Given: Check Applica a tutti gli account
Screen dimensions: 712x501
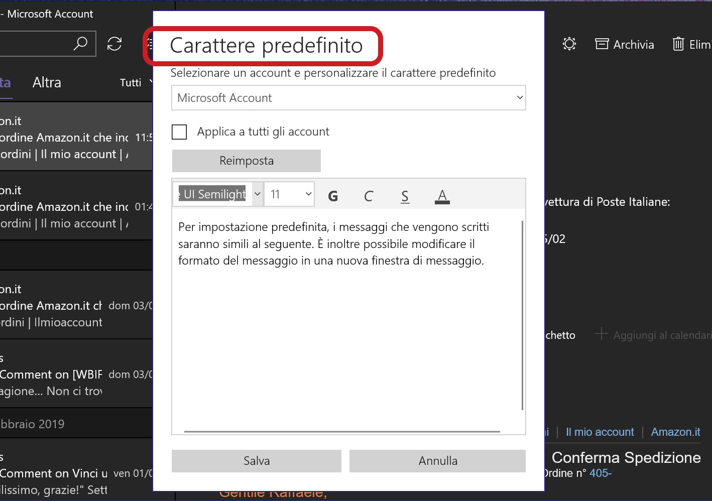Looking at the screenshot, I should pyautogui.click(x=179, y=132).
